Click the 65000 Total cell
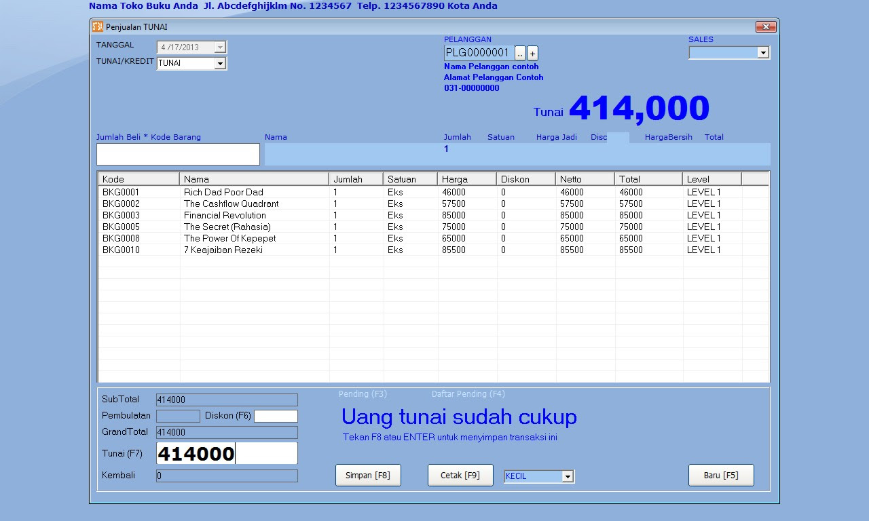The height and width of the screenshot is (521, 869). [x=631, y=239]
